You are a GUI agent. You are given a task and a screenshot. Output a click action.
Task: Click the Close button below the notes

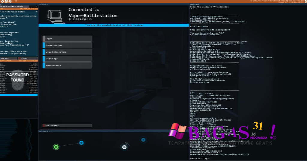coord(28,58)
